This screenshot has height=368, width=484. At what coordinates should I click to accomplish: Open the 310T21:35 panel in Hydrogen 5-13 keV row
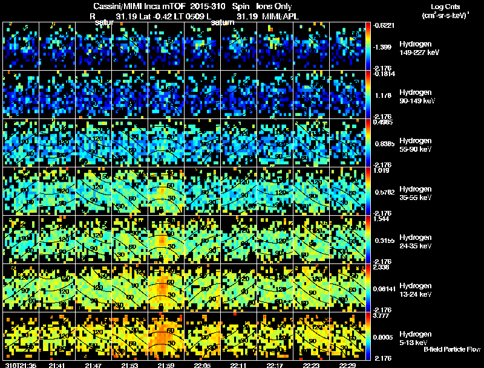click(x=21, y=336)
